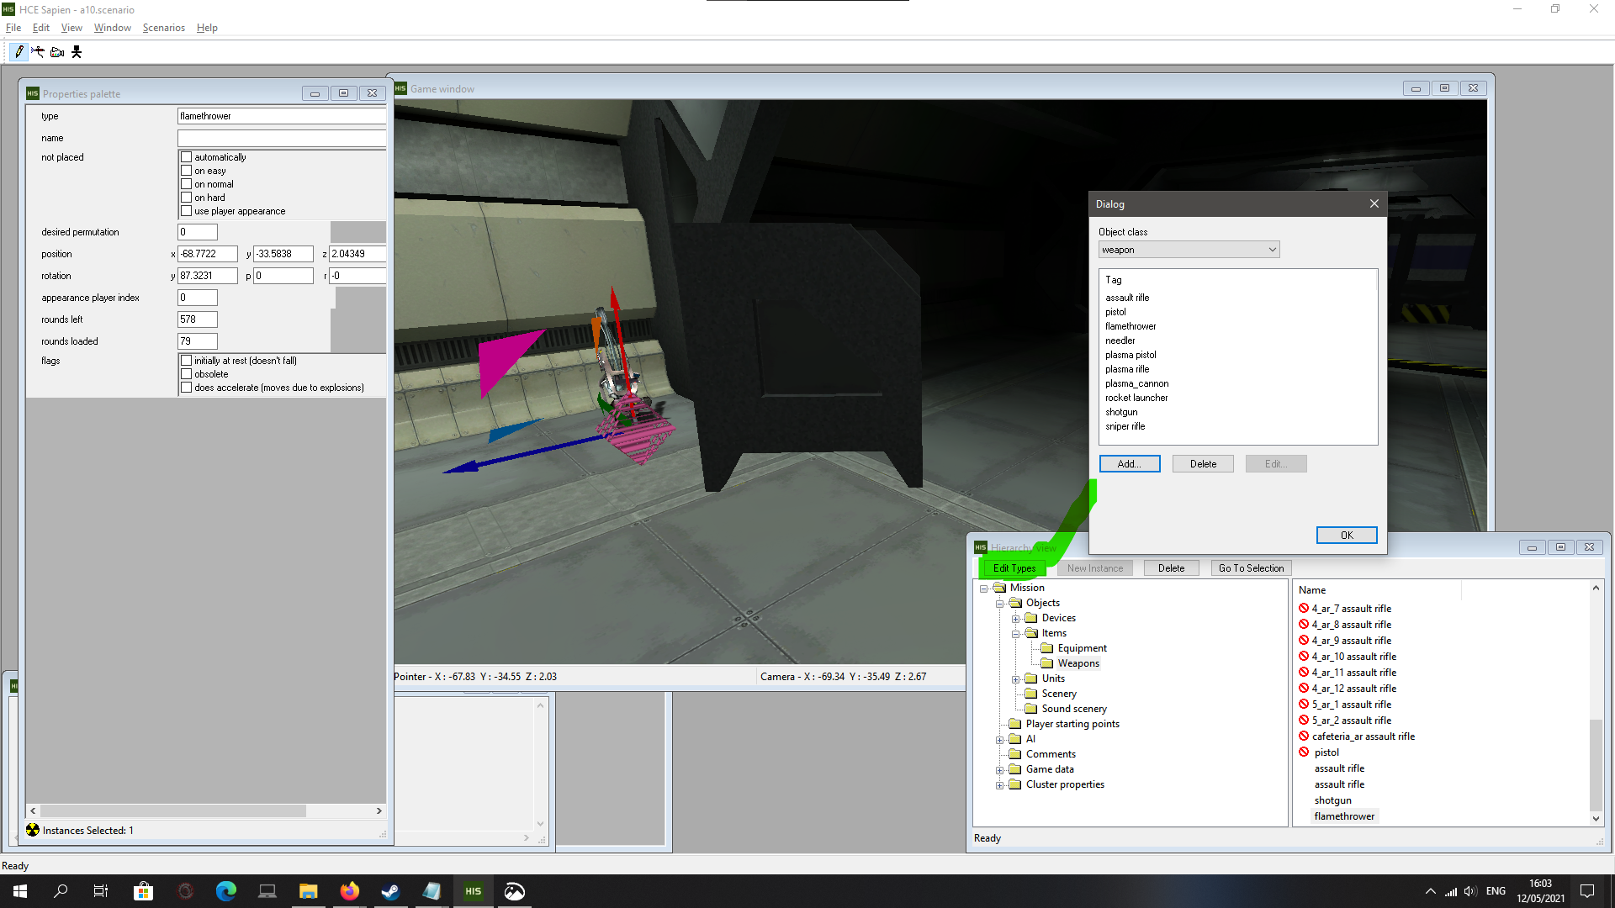Click the stick figure toolbar icon
The image size is (1615, 908).
77,51
